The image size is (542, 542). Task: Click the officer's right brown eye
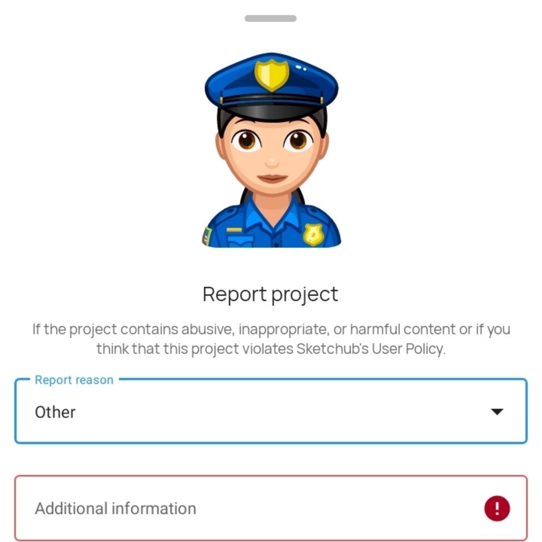tap(297, 140)
